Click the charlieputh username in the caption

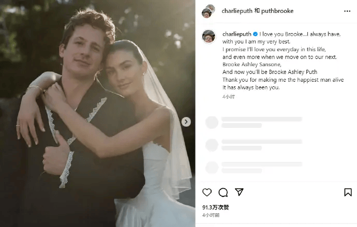click(237, 34)
